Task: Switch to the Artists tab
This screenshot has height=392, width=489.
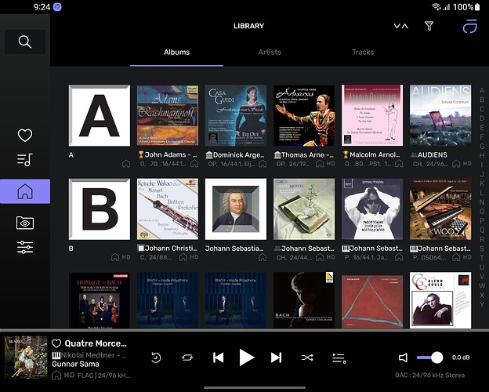Action: click(270, 52)
